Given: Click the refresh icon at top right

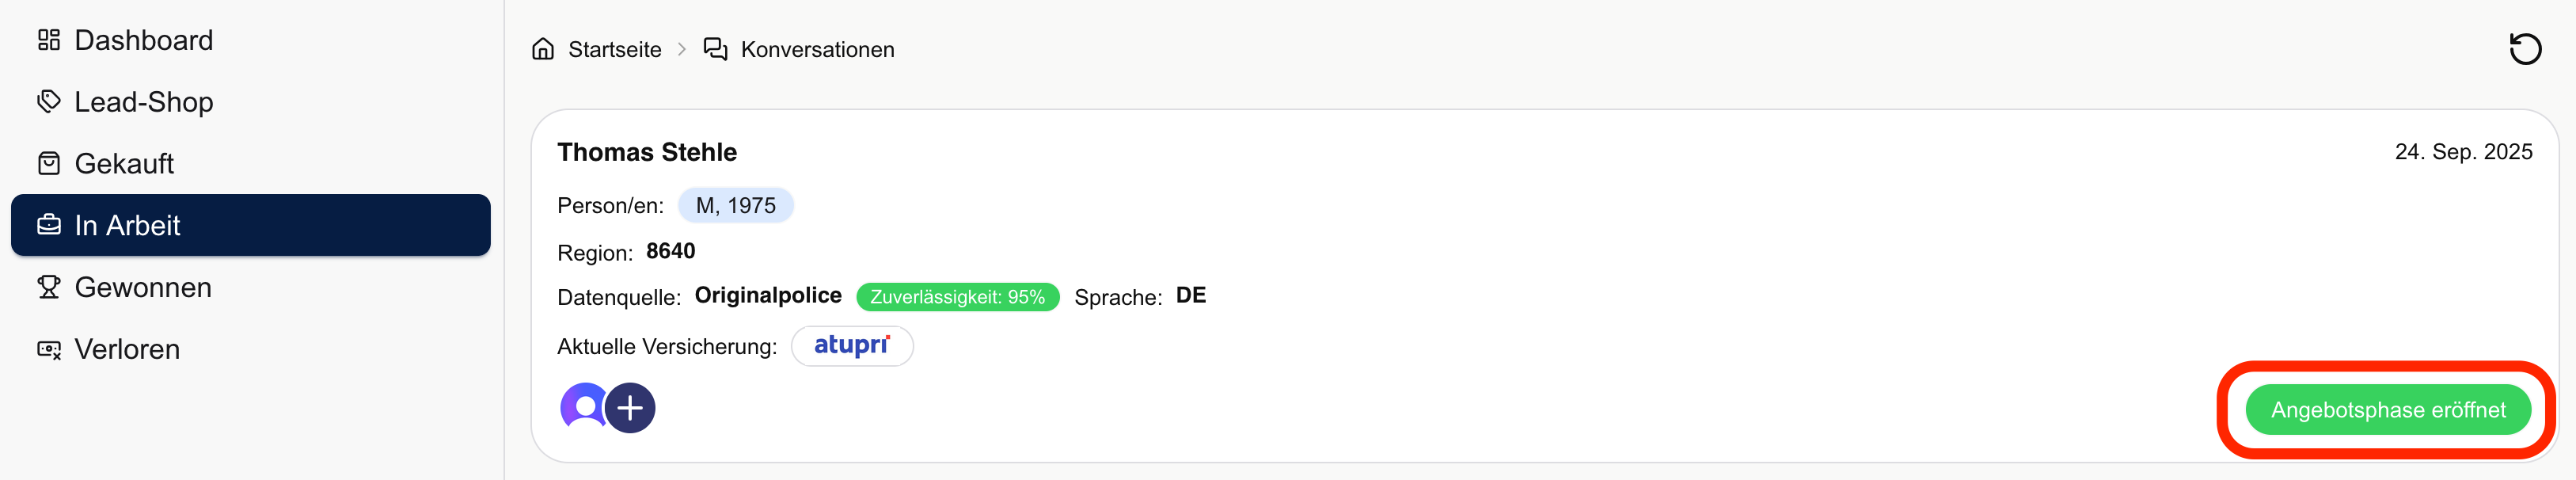Looking at the screenshot, I should [x=2525, y=49].
